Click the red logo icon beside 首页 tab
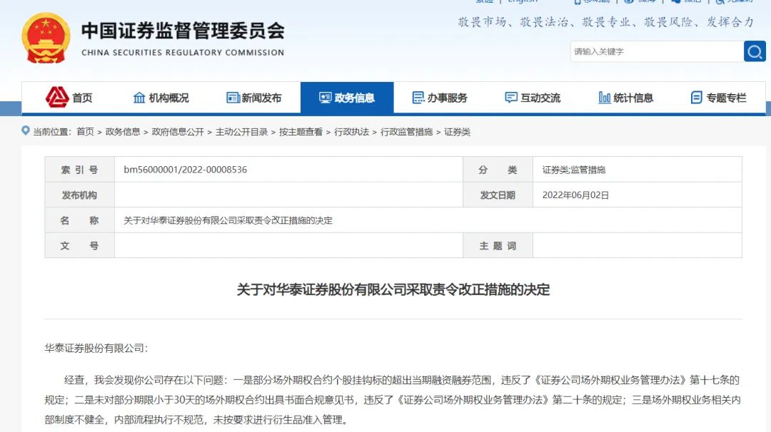 57,97
